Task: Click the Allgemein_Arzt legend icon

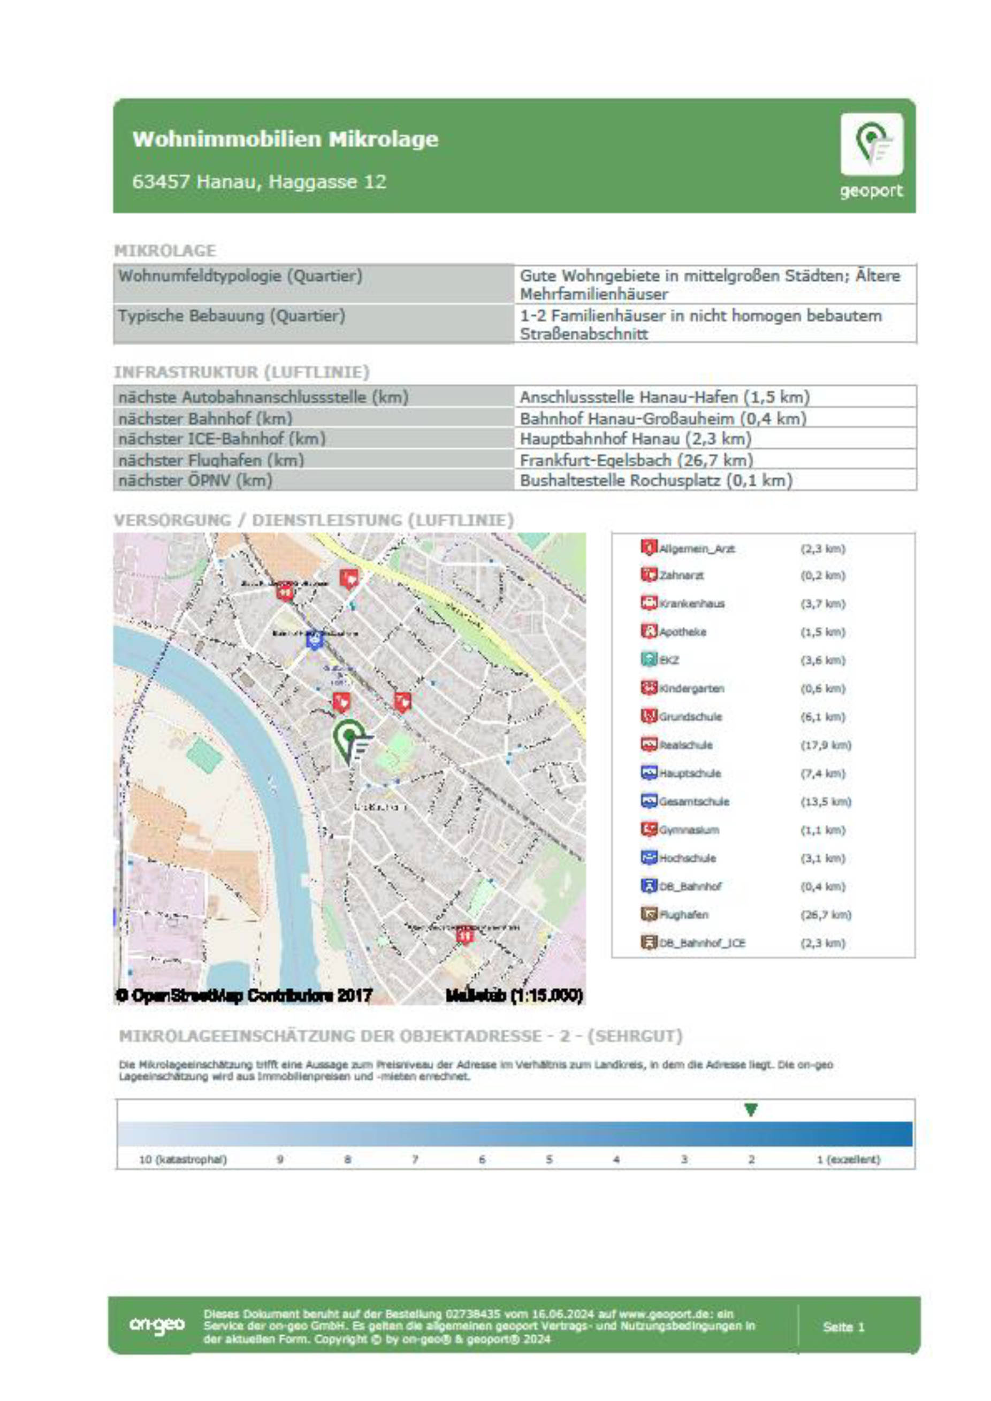Action: [649, 547]
